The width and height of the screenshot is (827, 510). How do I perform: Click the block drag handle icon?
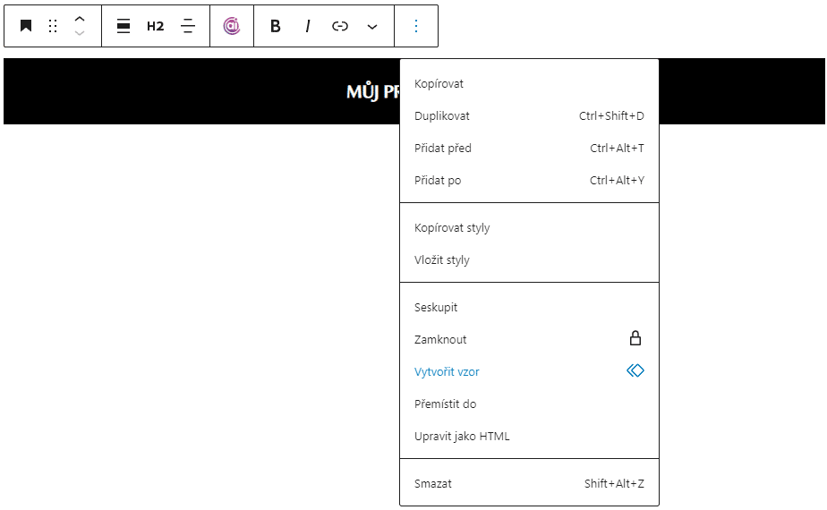(x=53, y=26)
